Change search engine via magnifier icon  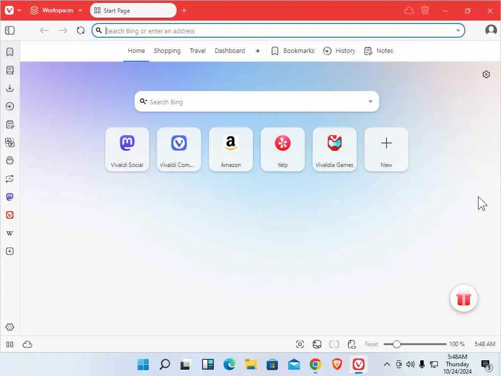pyautogui.click(x=143, y=101)
